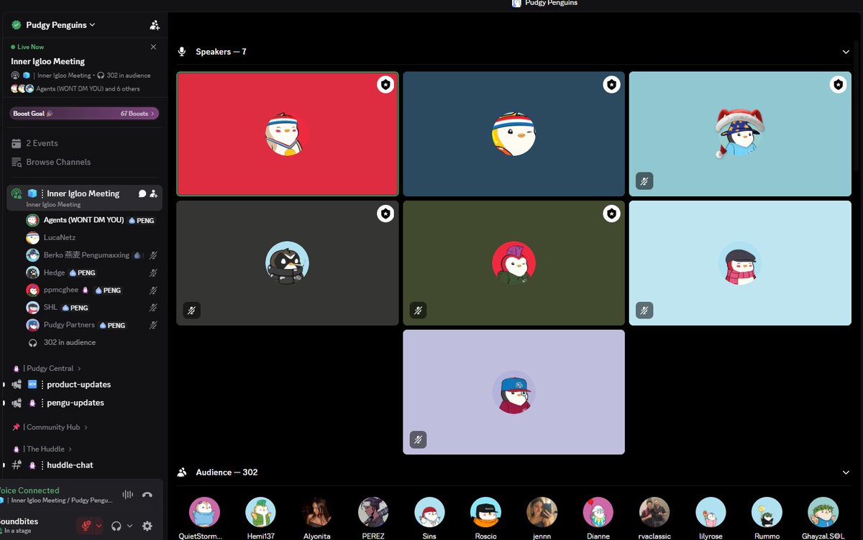Click '302 in audience' row in sidebar

click(x=70, y=342)
